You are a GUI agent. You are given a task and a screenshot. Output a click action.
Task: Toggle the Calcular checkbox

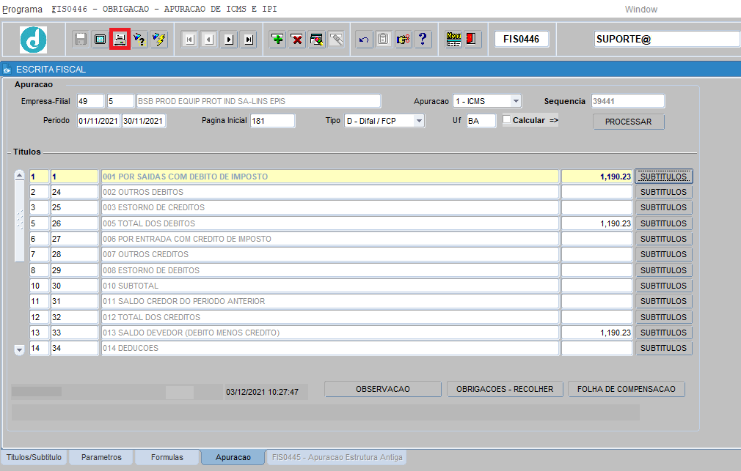(507, 119)
